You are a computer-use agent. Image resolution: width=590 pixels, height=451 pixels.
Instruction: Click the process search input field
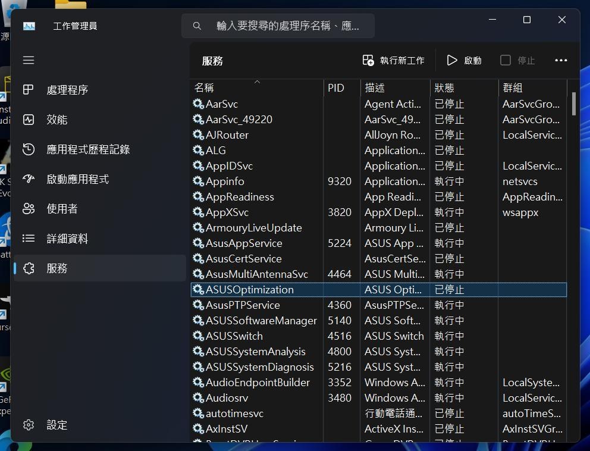[x=278, y=26]
